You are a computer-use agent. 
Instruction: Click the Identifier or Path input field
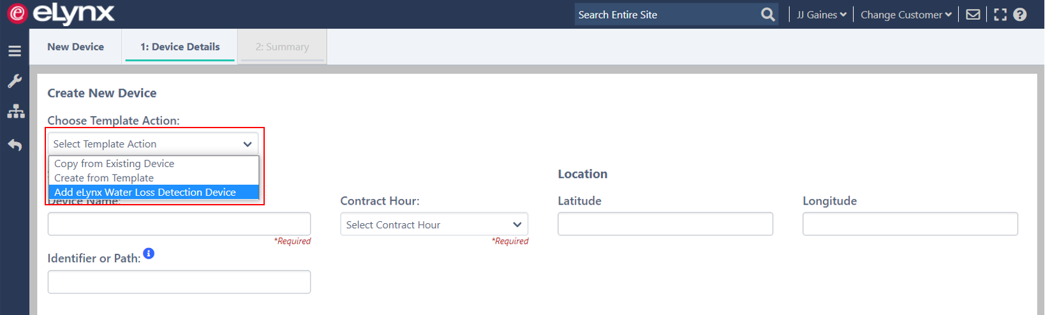pyautogui.click(x=179, y=282)
